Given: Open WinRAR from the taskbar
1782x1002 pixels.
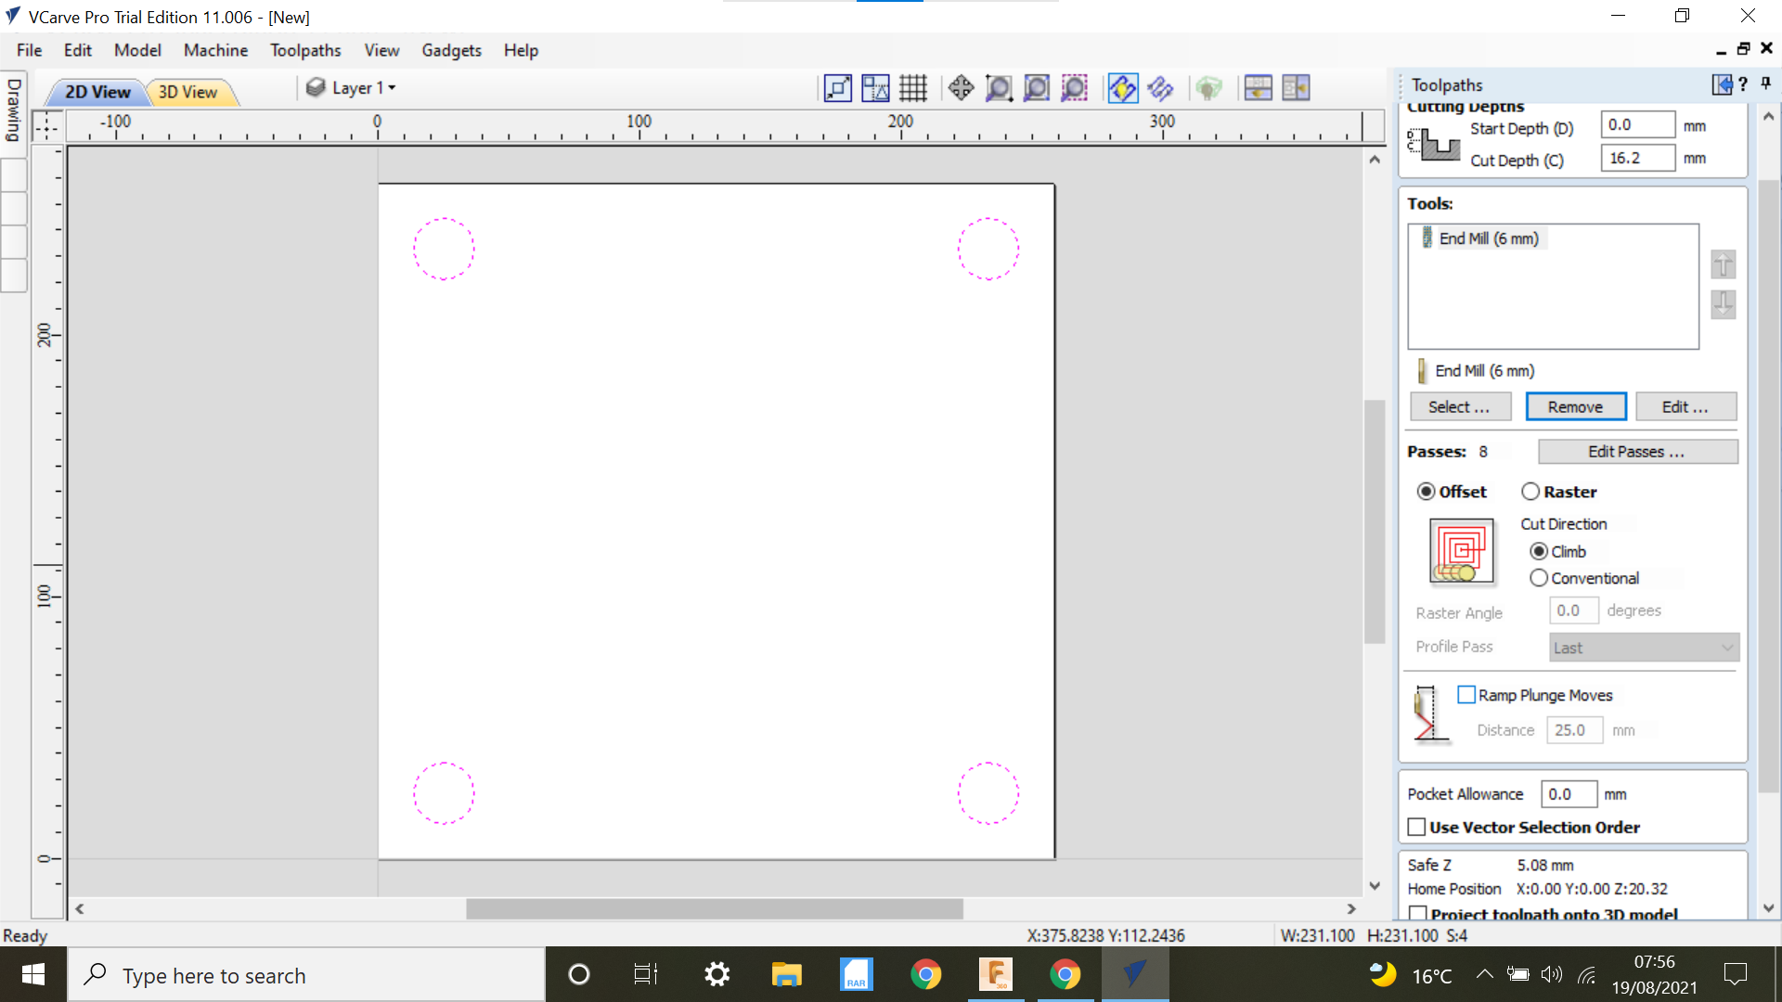Looking at the screenshot, I should [x=856, y=975].
